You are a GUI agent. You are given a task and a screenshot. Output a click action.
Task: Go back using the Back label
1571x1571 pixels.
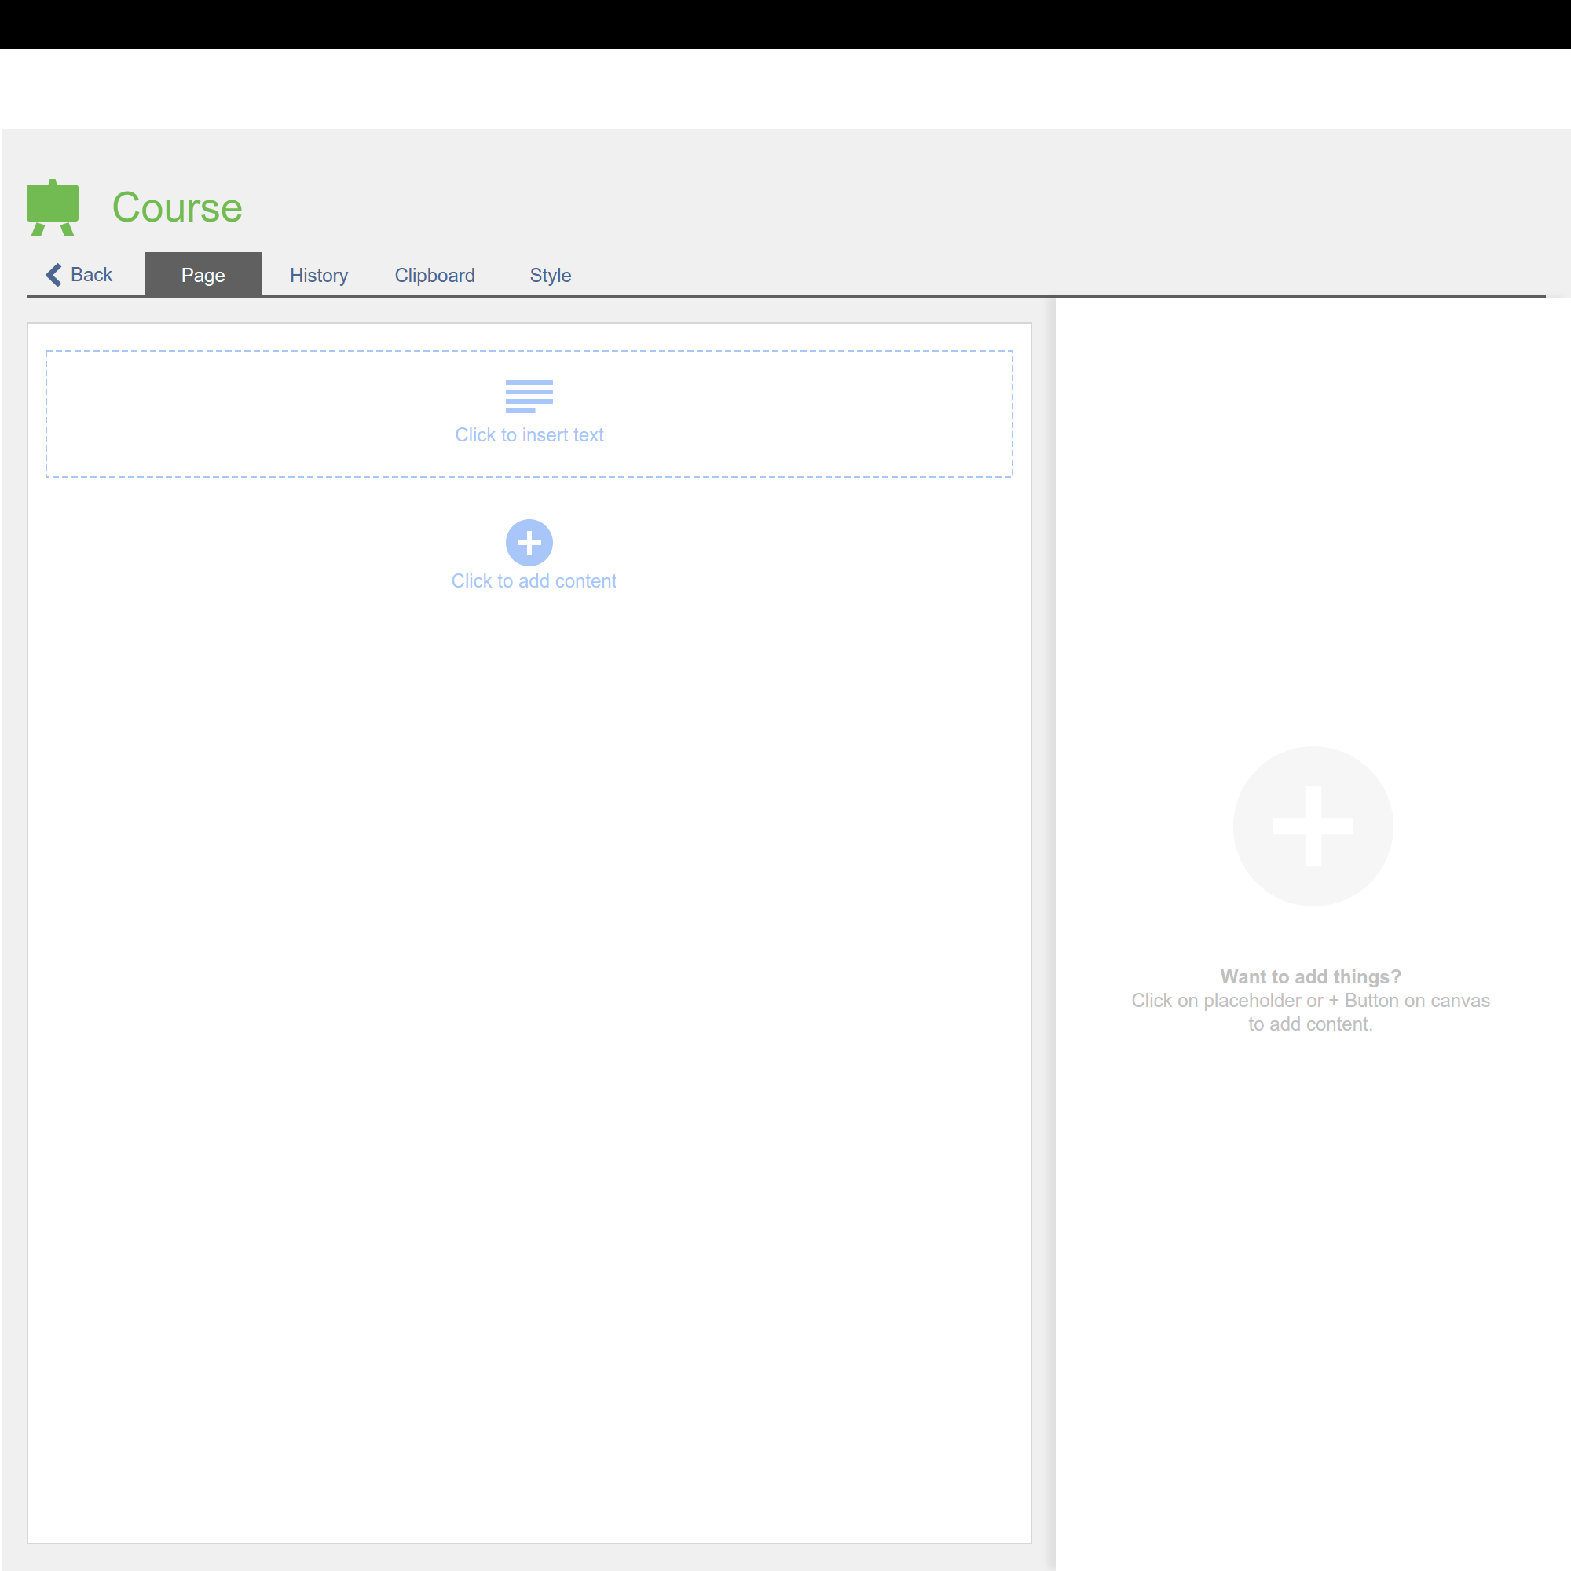click(x=91, y=275)
